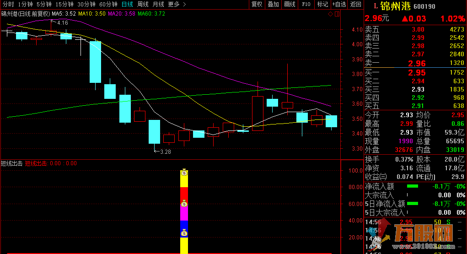Click the red diamond chart icon
Image resolution: width=467 pixels, height=254 pixels.
pyautogui.click(x=330, y=14)
